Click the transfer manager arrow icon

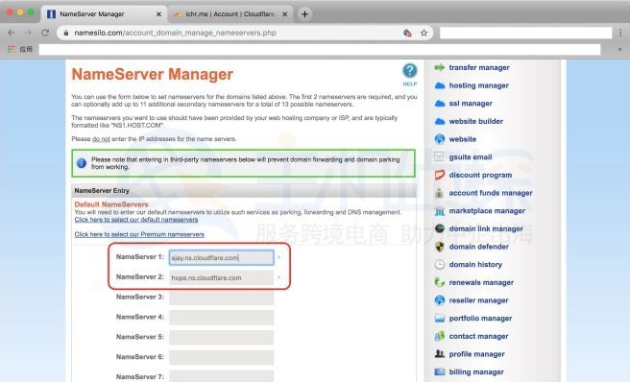tap(440, 67)
